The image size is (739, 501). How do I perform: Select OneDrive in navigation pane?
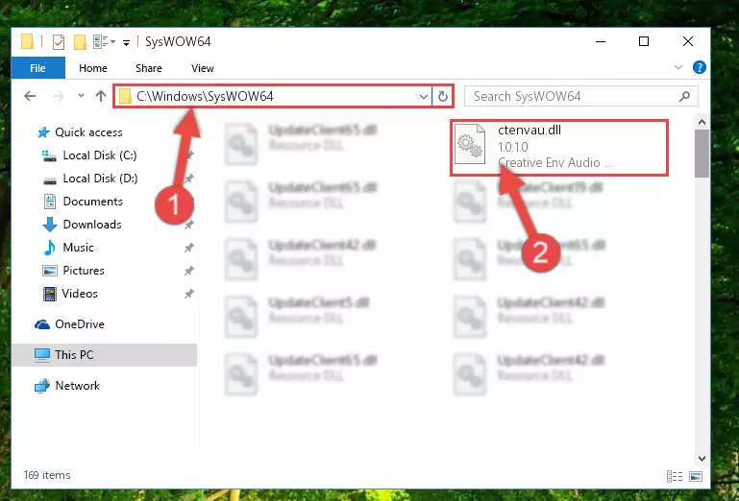tap(80, 324)
